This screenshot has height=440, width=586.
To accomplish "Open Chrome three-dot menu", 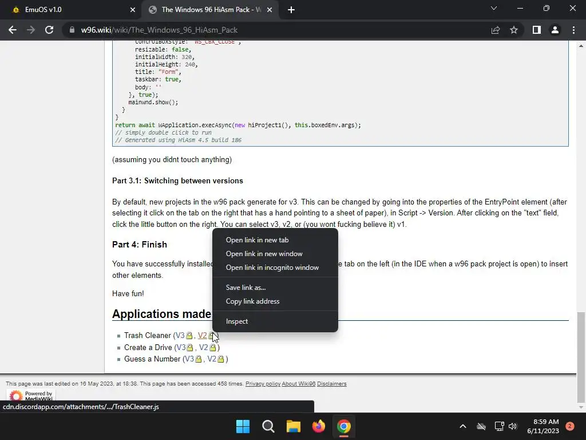I will [x=573, y=30].
